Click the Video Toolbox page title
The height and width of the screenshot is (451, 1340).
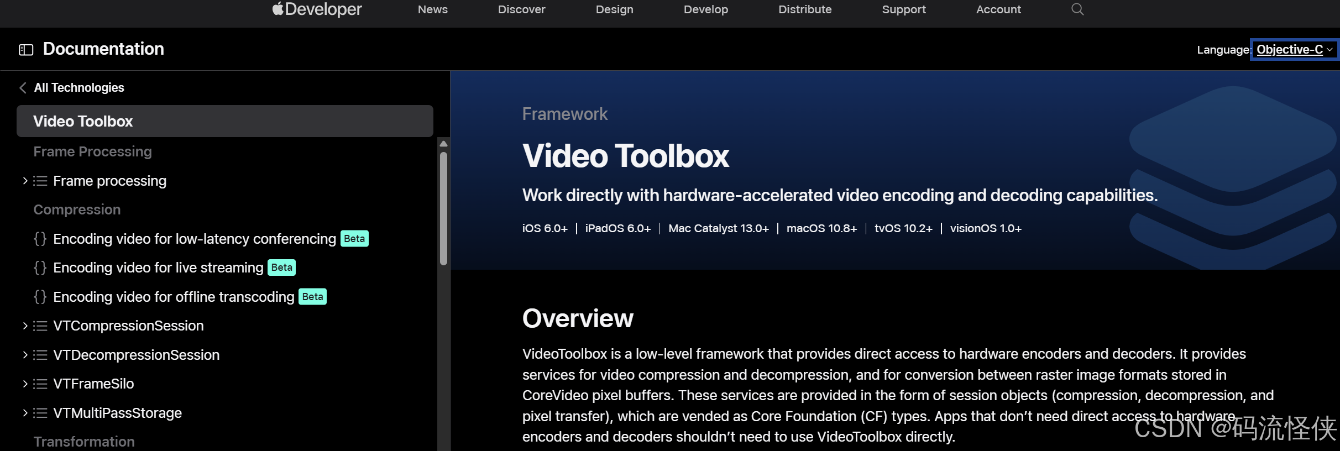click(626, 156)
